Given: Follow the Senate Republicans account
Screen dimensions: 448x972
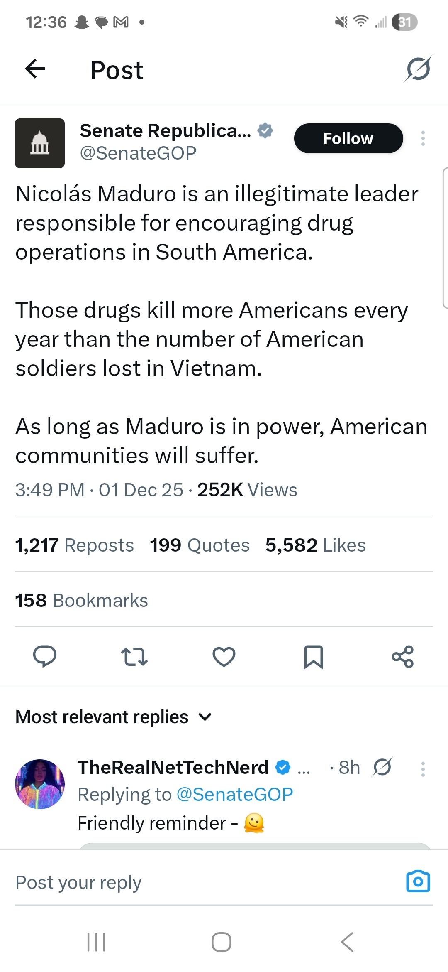Looking at the screenshot, I should [x=348, y=138].
